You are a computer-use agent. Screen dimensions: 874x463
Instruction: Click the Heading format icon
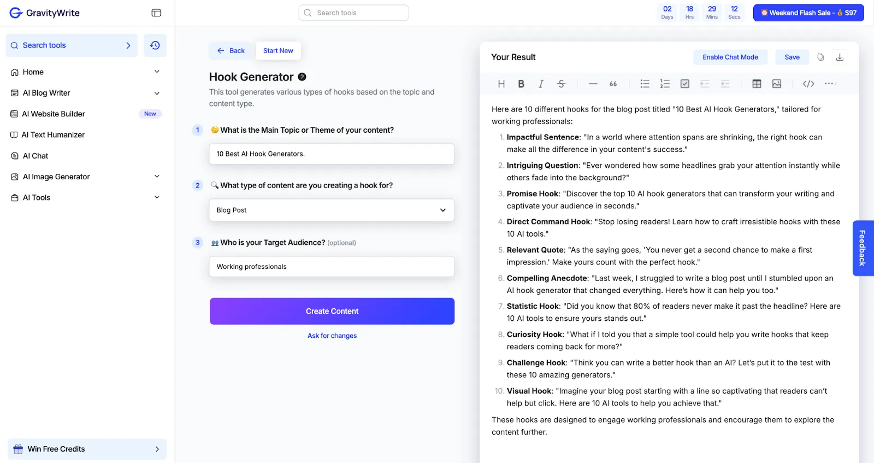point(501,84)
